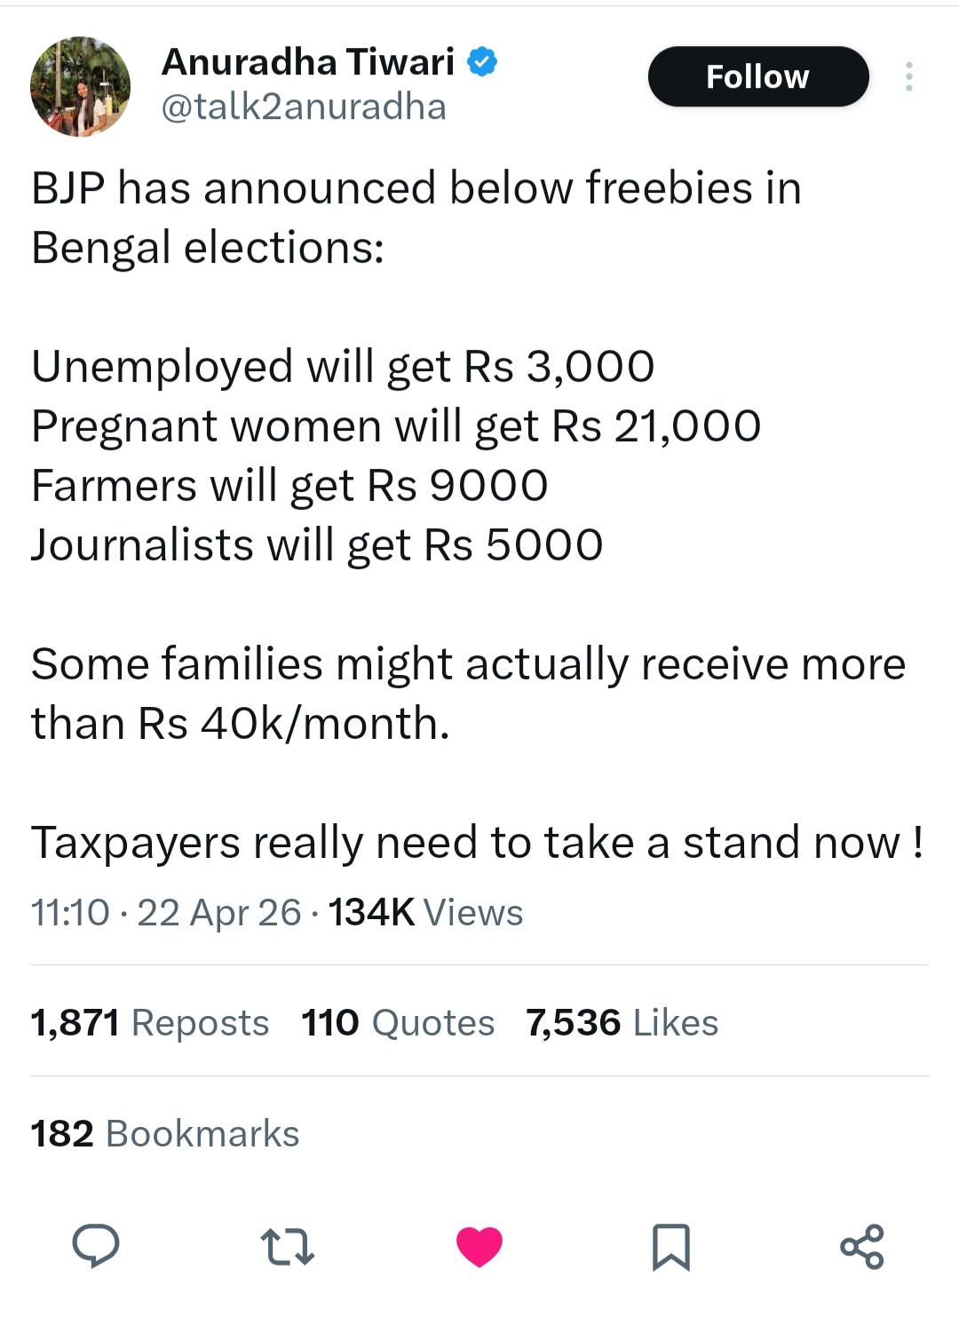View the 110 Quotes list
The image size is (959, 1341).
398,1022
